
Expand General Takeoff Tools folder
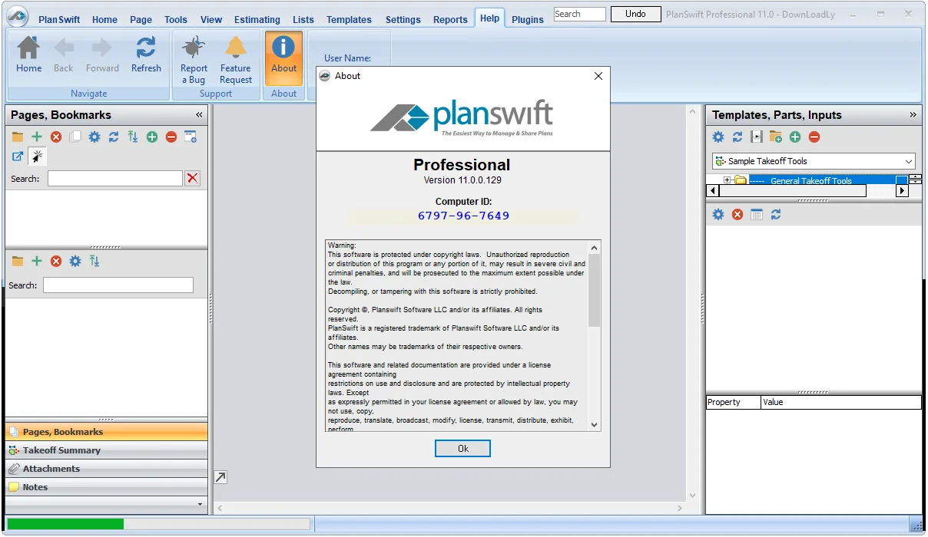(727, 181)
